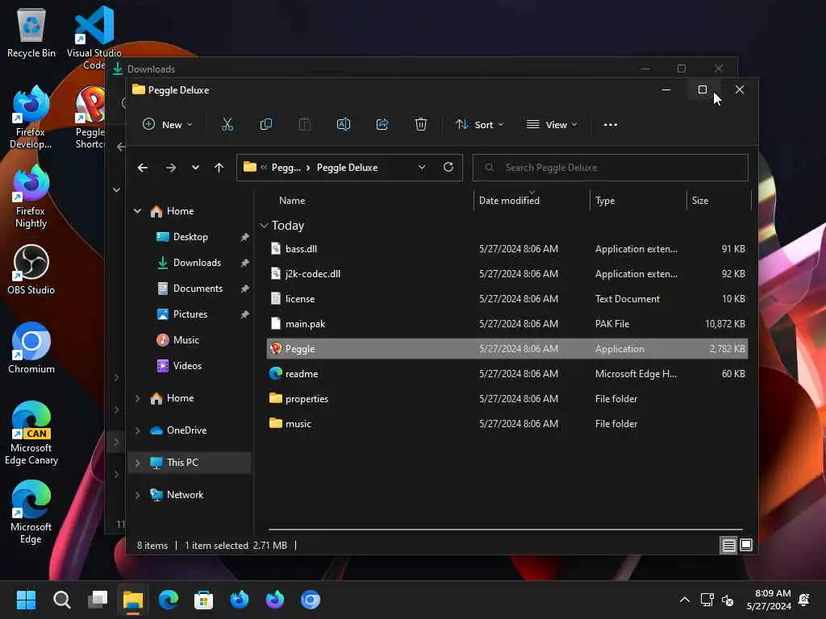The width and height of the screenshot is (826, 619).
Task: Select Pictures in navigation pane
Action: (190, 314)
